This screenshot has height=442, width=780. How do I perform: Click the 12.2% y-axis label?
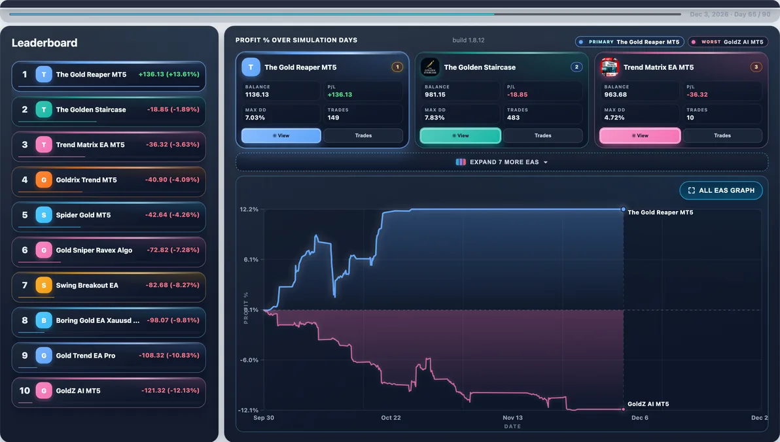tap(249, 209)
